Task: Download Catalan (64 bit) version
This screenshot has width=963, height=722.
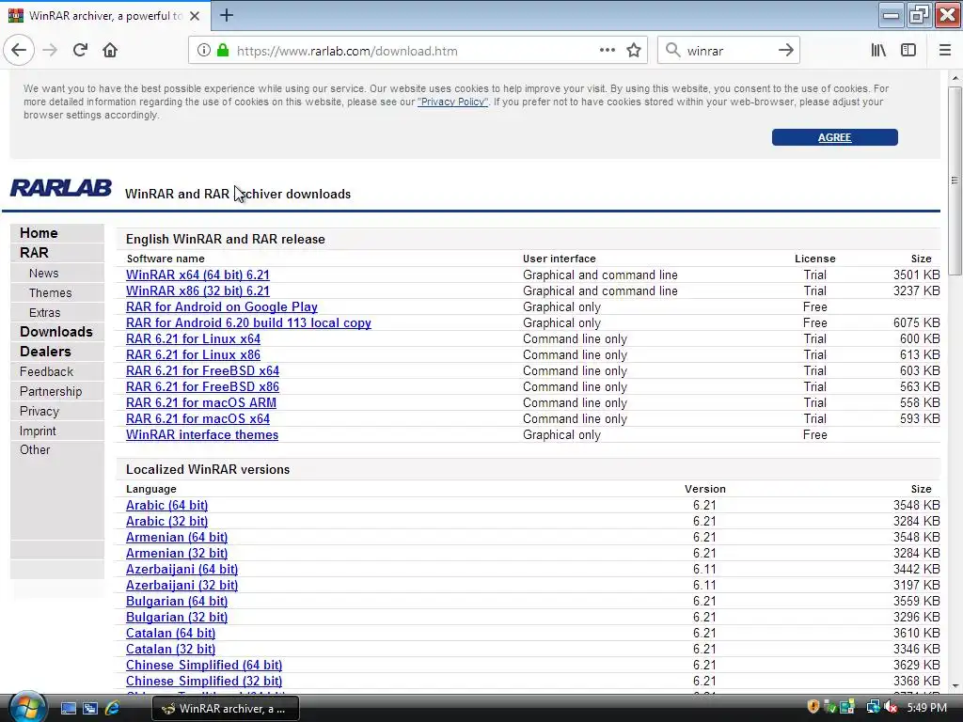Action: point(171,633)
